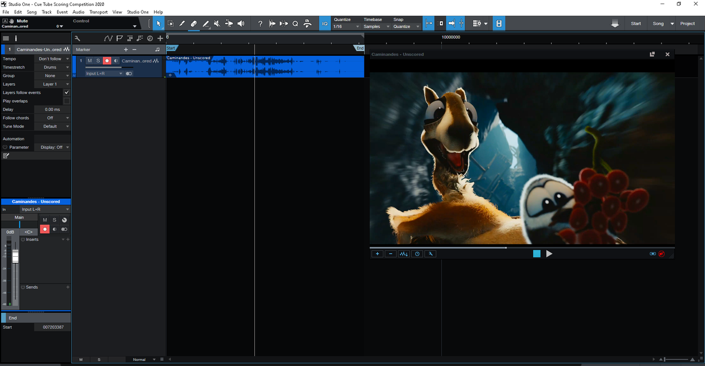
Task: Open the Tempo Don't follow dropdown
Action: 52,59
